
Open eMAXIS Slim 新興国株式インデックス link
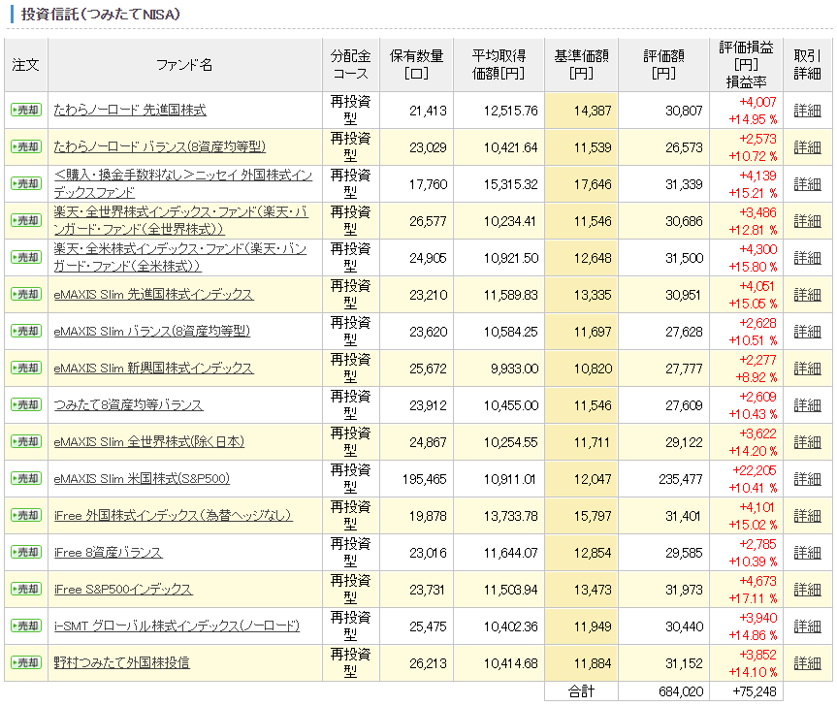click(x=154, y=368)
